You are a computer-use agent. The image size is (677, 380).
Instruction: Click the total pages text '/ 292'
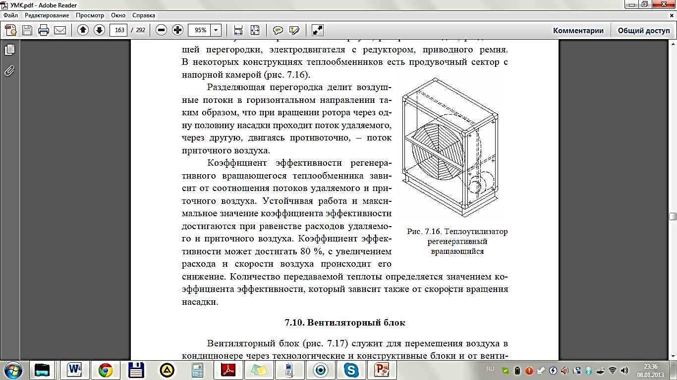point(138,30)
